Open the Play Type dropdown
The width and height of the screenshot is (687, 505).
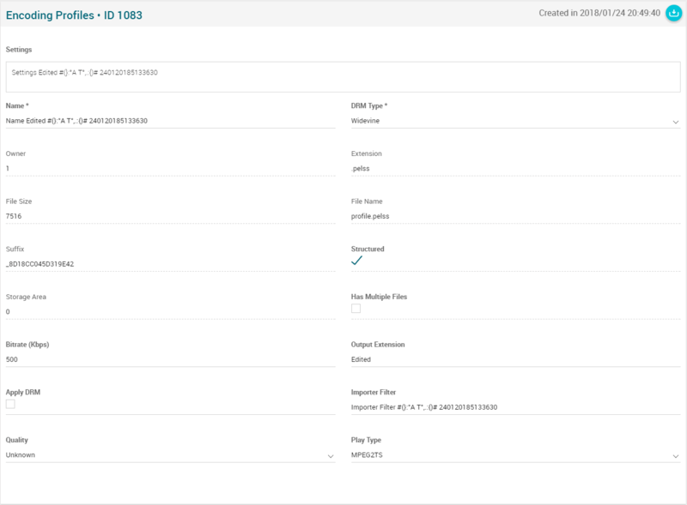pyautogui.click(x=515, y=455)
